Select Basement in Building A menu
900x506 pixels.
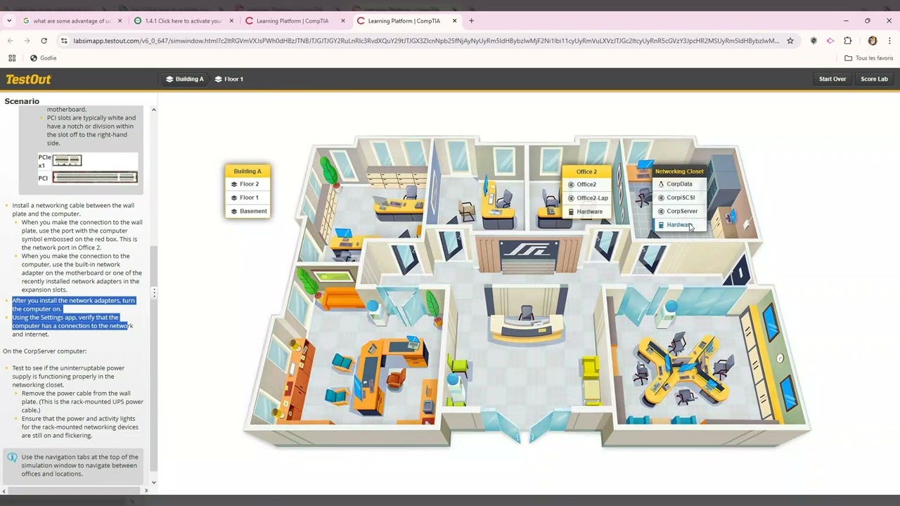click(x=247, y=211)
